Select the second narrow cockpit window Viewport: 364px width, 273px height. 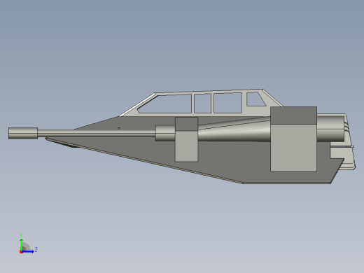click(202, 104)
